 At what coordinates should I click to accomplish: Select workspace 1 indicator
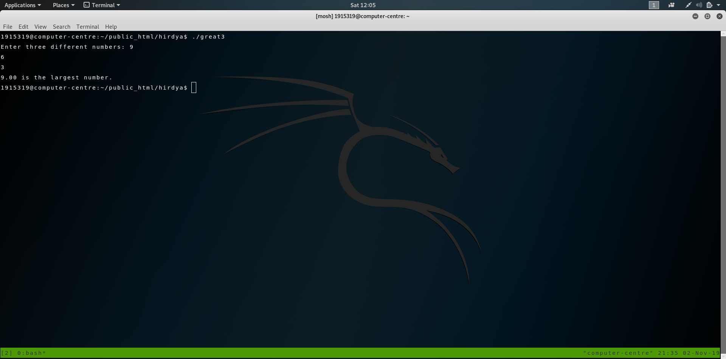(x=654, y=5)
